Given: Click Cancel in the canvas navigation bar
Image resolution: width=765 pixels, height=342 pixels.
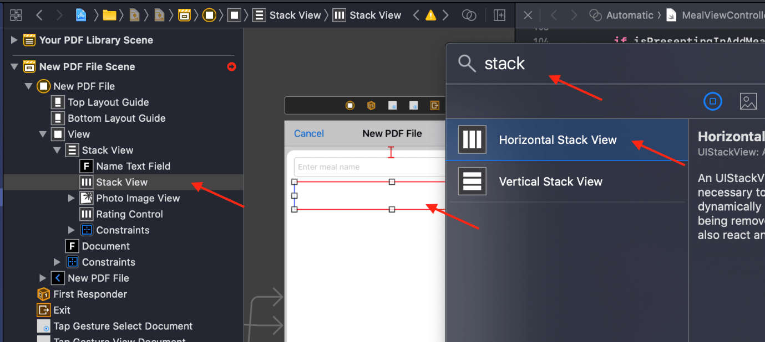Looking at the screenshot, I should (x=309, y=133).
